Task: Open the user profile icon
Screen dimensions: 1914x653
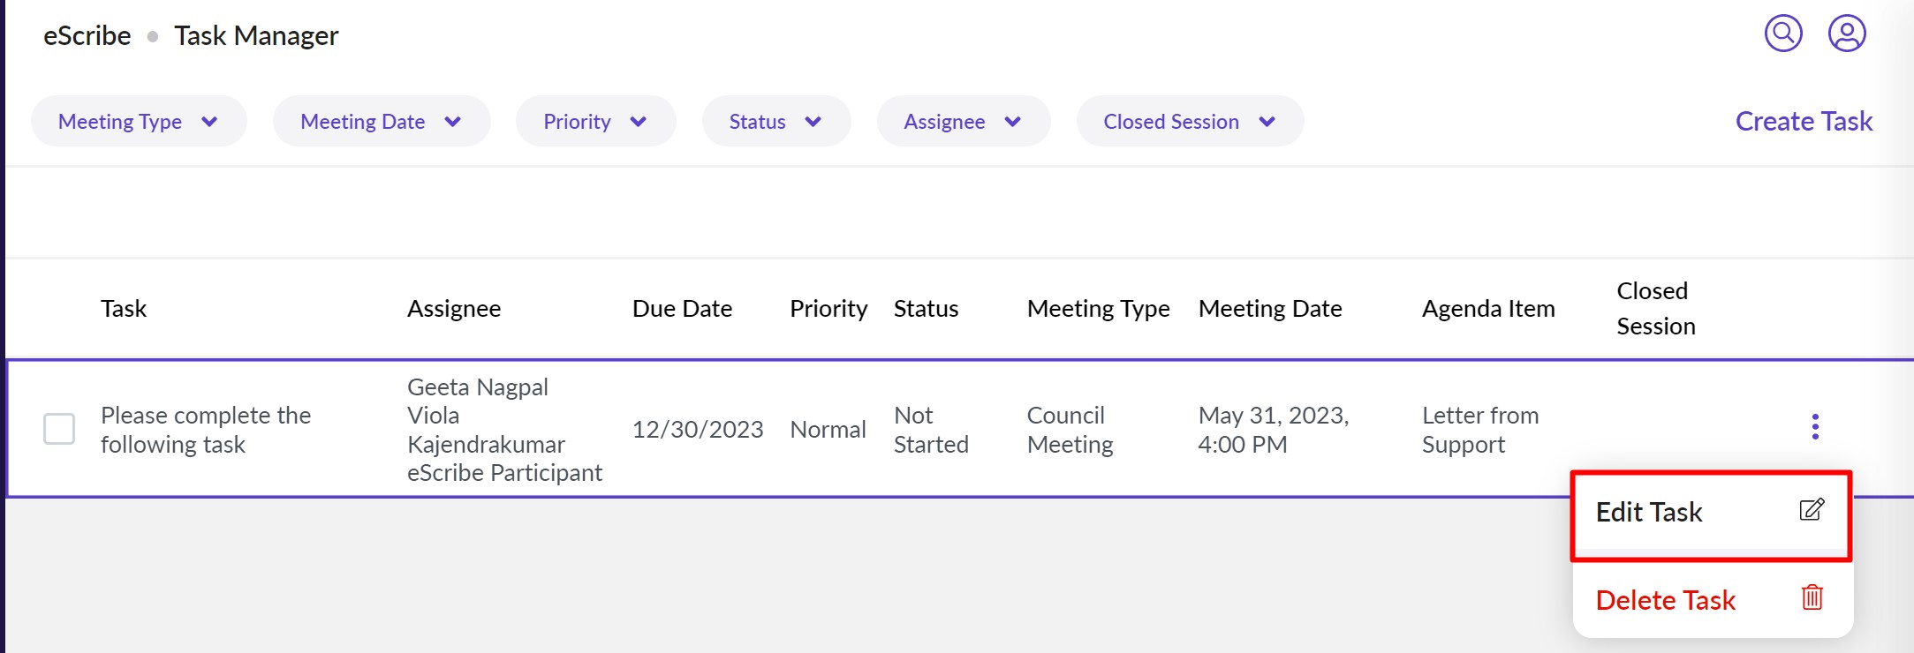Action: pyautogui.click(x=1846, y=34)
